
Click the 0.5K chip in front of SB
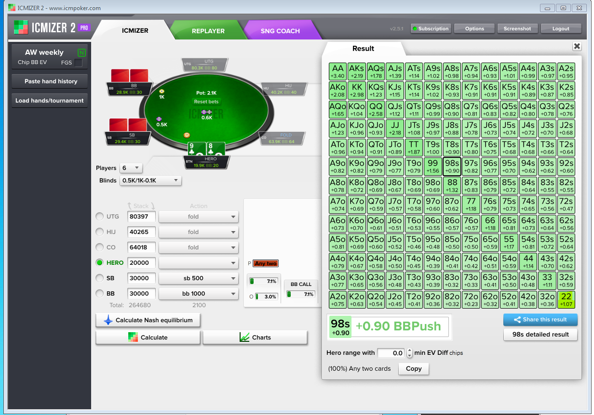159,119
